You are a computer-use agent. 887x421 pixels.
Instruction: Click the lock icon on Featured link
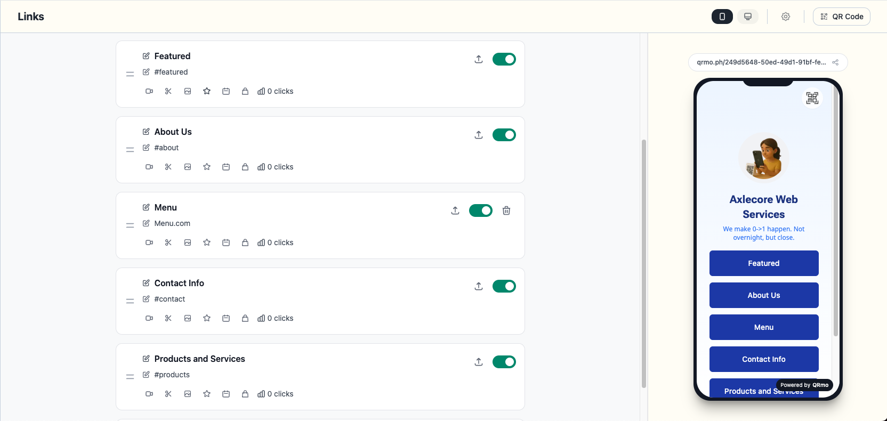[x=245, y=91]
